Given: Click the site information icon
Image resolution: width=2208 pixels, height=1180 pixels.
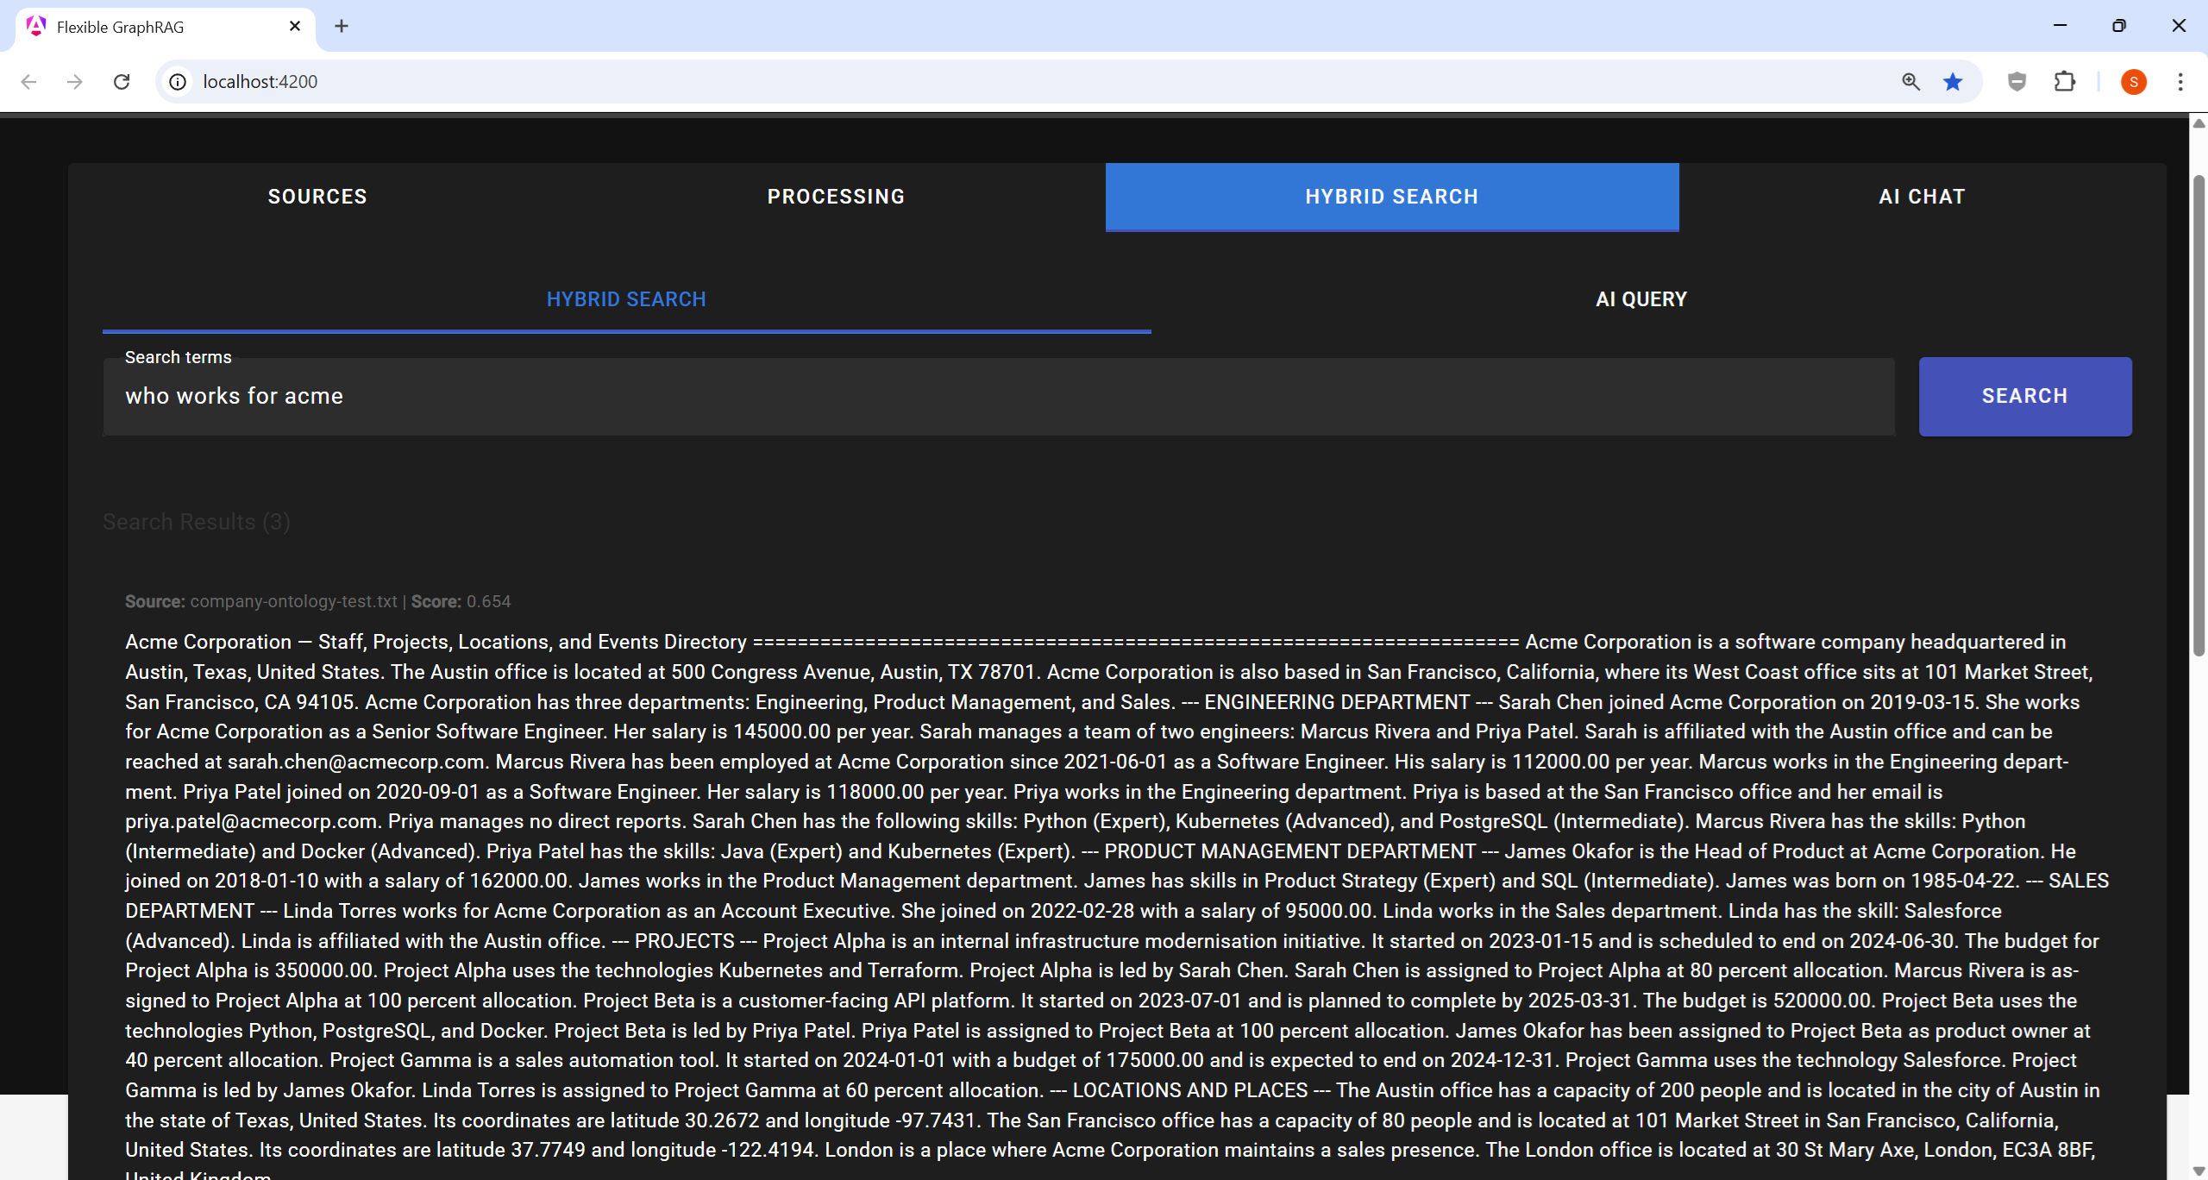Looking at the screenshot, I should point(178,82).
